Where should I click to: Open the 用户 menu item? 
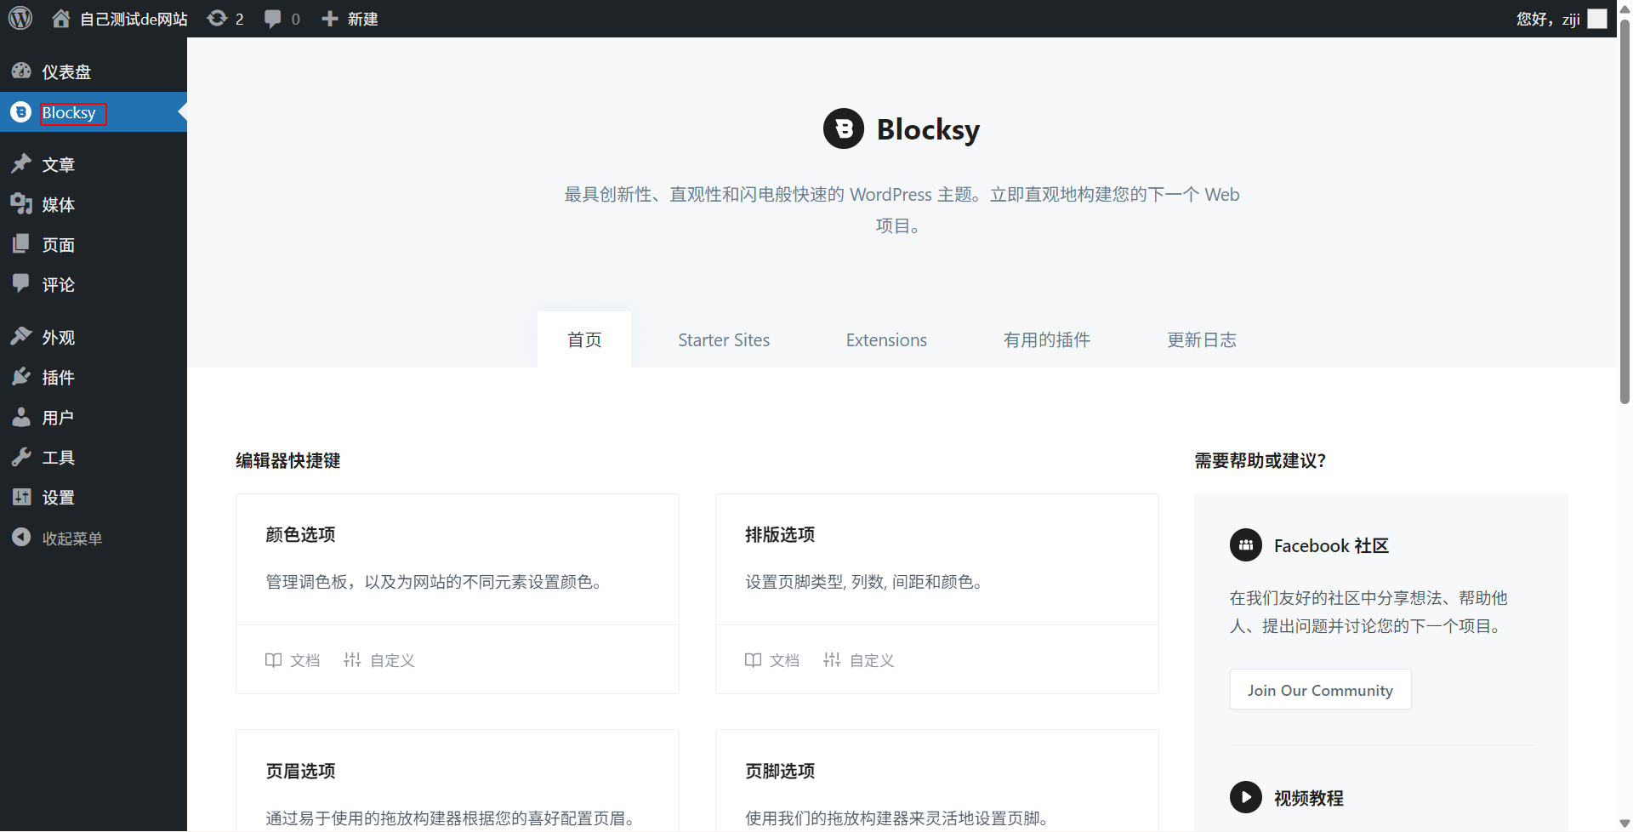94,418
